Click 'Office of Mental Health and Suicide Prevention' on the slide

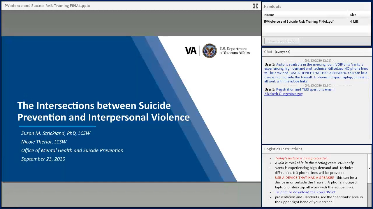(x=72, y=150)
